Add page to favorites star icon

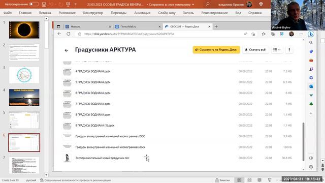coord(253,34)
